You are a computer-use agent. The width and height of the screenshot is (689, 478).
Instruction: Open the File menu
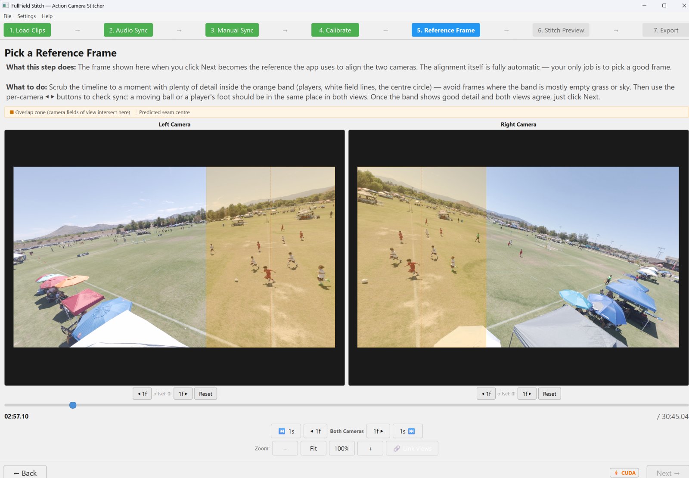(x=7, y=16)
